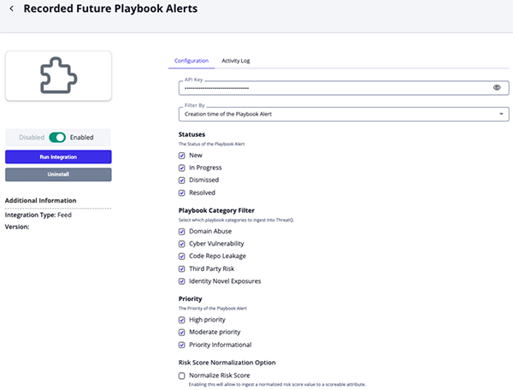The width and height of the screenshot is (513, 390).
Task: Toggle Identity Novel Exposures checkbox
Action: coord(181,281)
